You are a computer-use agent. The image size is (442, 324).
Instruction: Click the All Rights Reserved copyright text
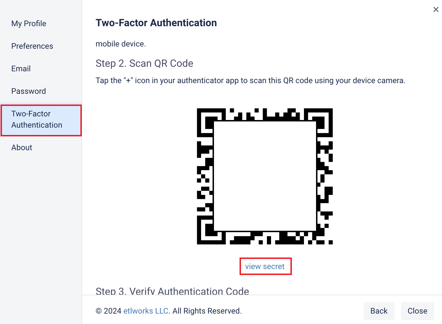click(x=207, y=311)
